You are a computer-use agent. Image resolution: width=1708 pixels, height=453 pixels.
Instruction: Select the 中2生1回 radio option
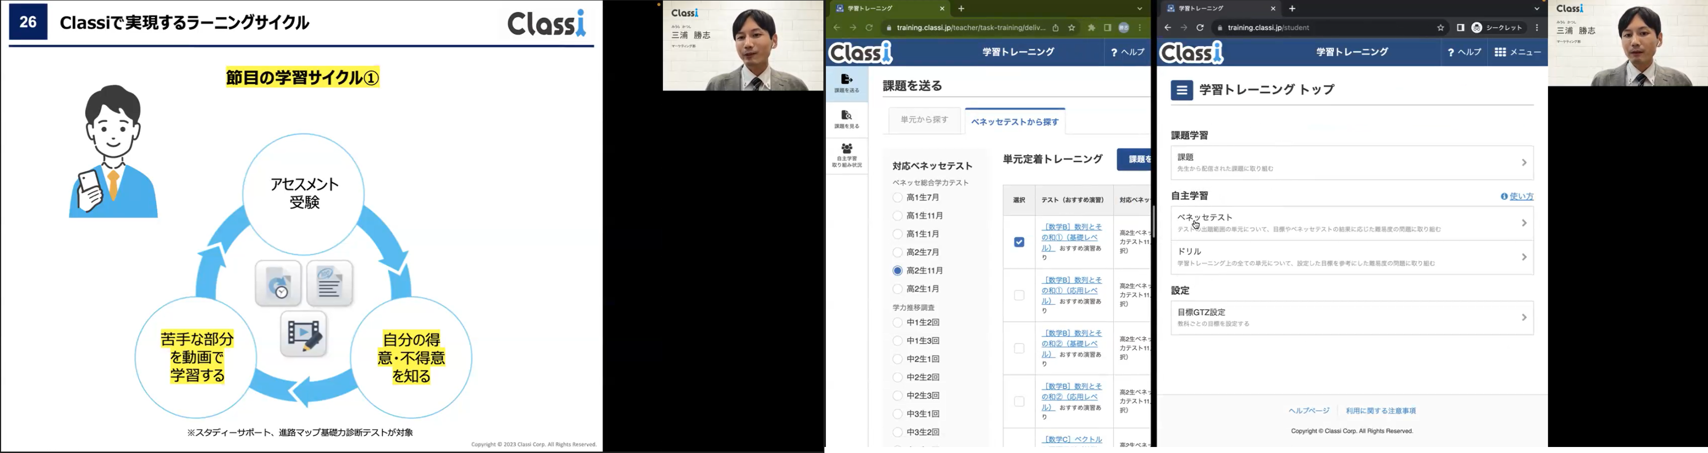coord(898,359)
